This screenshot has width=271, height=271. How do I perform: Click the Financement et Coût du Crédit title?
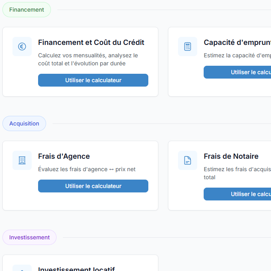click(x=91, y=42)
